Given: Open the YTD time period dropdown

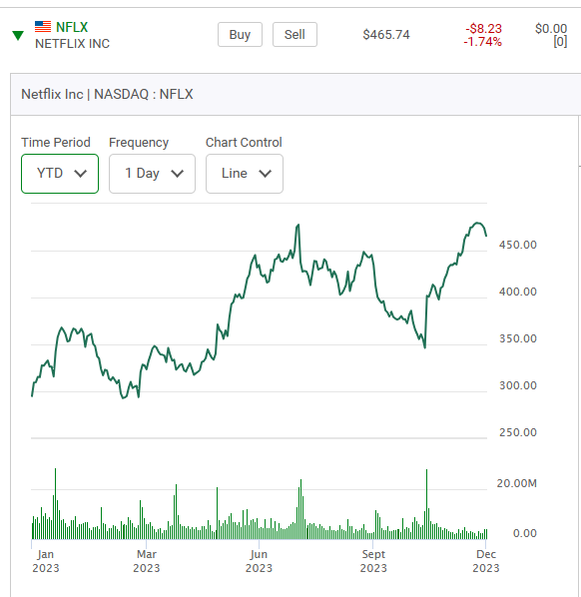Looking at the screenshot, I should 60,174.
